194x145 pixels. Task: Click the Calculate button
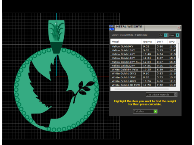tap(145, 111)
